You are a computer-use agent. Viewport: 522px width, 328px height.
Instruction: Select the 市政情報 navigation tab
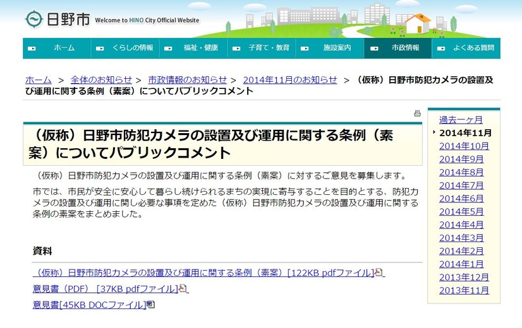(x=398, y=48)
